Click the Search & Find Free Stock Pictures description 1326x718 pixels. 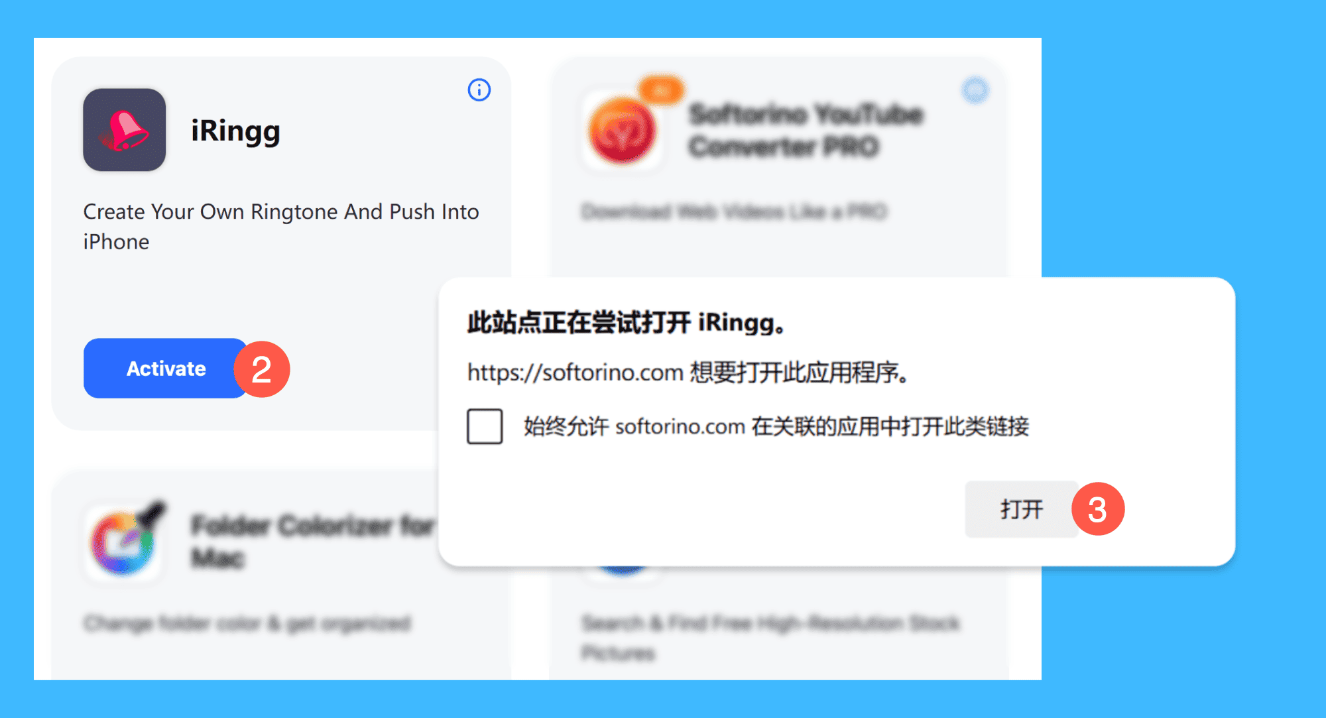(770, 638)
